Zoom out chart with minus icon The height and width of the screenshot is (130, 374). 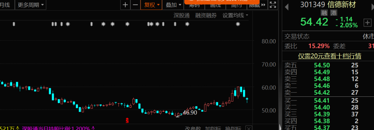pyautogui.click(x=135, y=5)
